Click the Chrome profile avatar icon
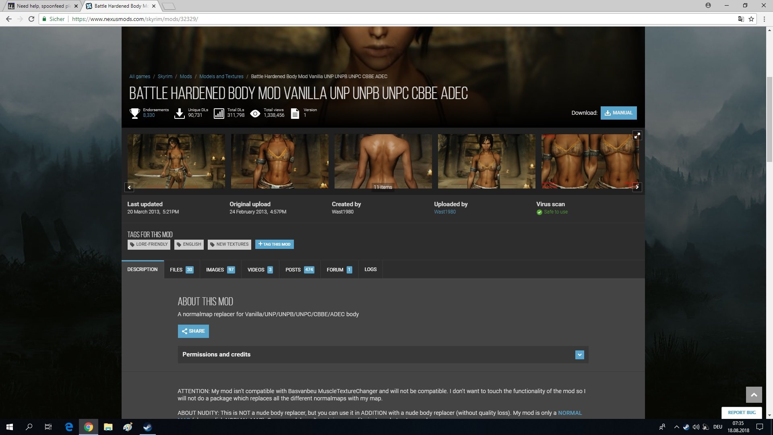The image size is (773, 435). (x=708, y=5)
